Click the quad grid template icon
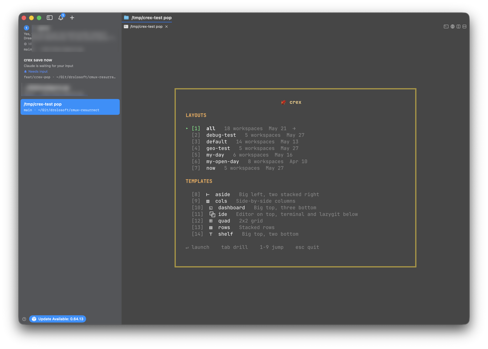488x349 pixels. point(211,221)
